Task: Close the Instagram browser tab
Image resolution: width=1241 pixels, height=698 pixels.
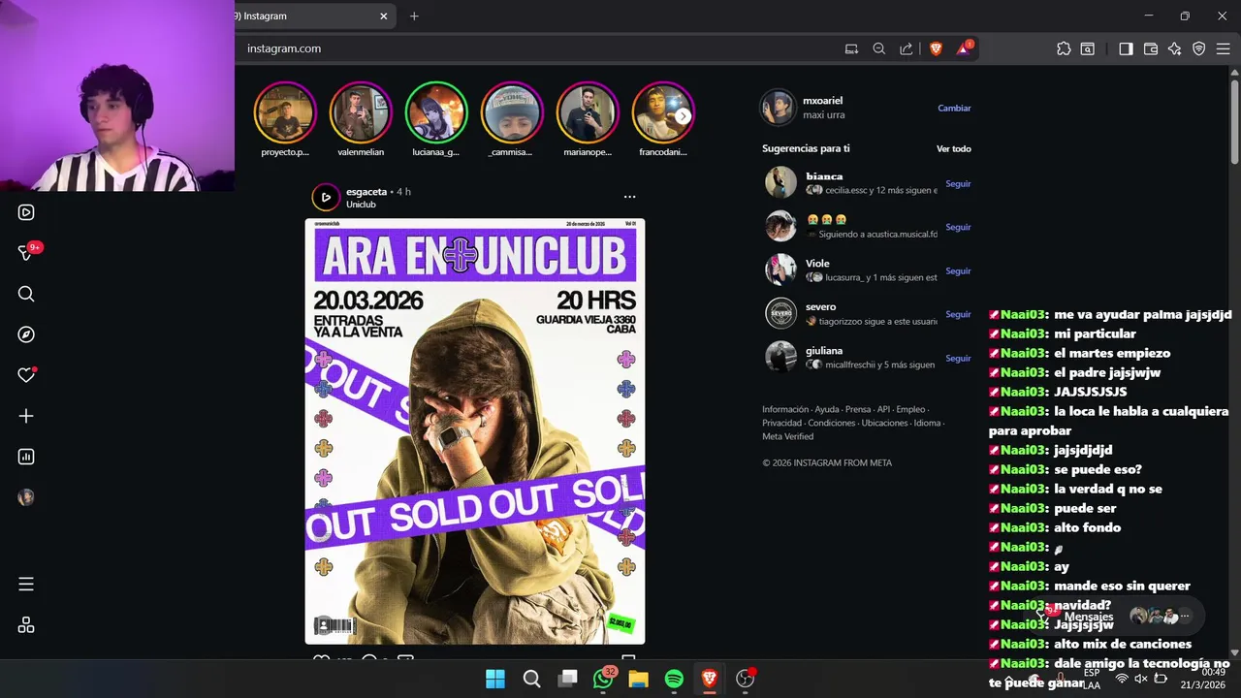Action: coord(384,16)
